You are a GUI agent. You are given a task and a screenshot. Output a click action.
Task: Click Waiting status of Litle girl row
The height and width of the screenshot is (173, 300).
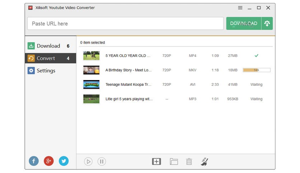click(256, 99)
